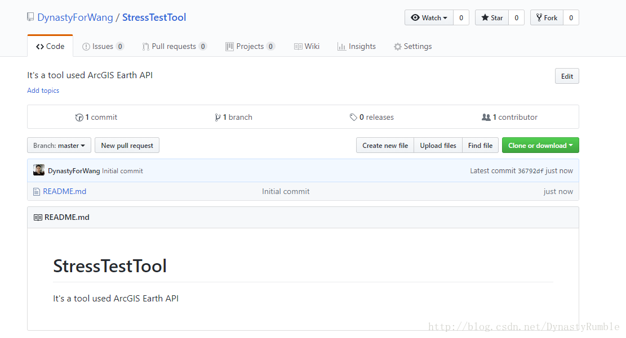Click the Projects board icon
Screen dimensions: 626x338
[229, 47]
